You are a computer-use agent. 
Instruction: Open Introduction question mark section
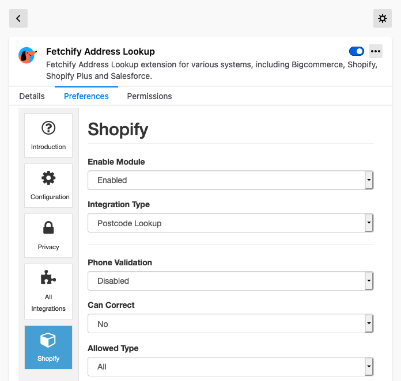click(x=48, y=135)
